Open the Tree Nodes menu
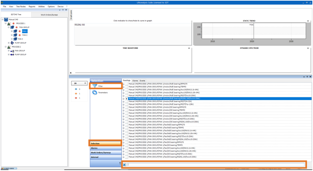 (x=21, y=7)
